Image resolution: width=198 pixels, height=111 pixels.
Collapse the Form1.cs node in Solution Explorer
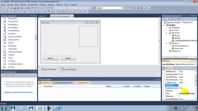(x=166, y=43)
